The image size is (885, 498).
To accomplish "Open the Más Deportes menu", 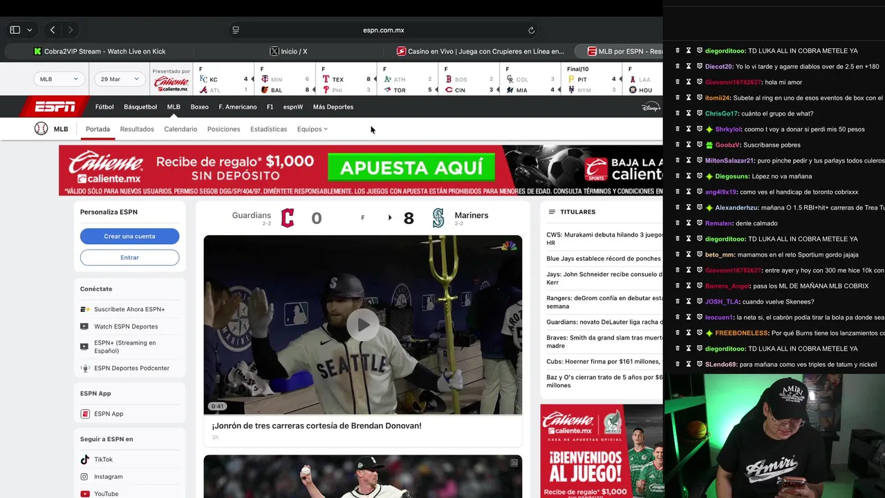I will point(333,107).
